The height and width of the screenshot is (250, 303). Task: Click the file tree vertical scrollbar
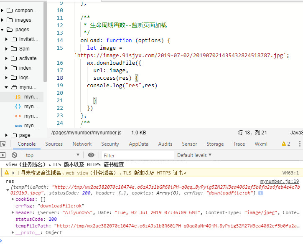pyautogui.click(x=45, y=43)
